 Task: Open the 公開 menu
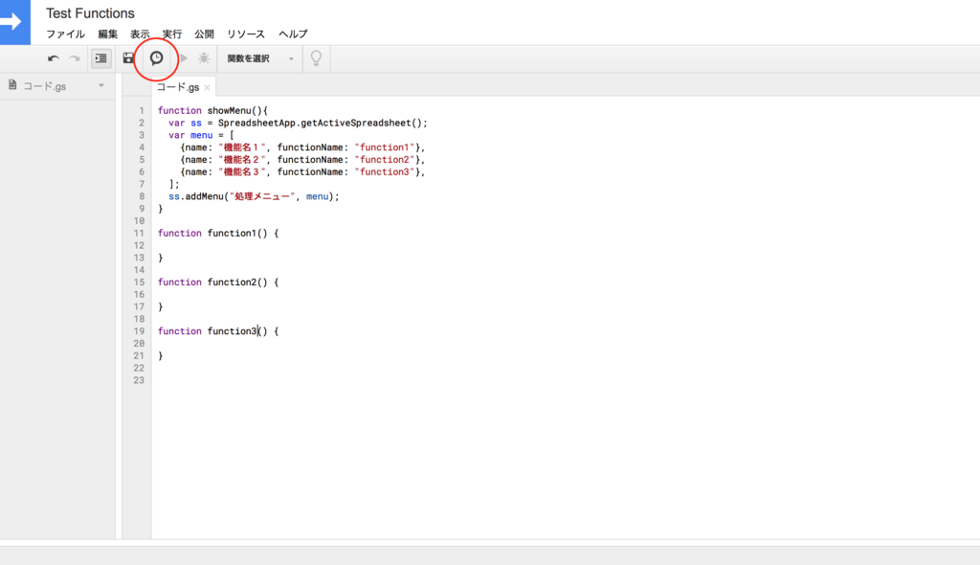click(x=205, y=34)
